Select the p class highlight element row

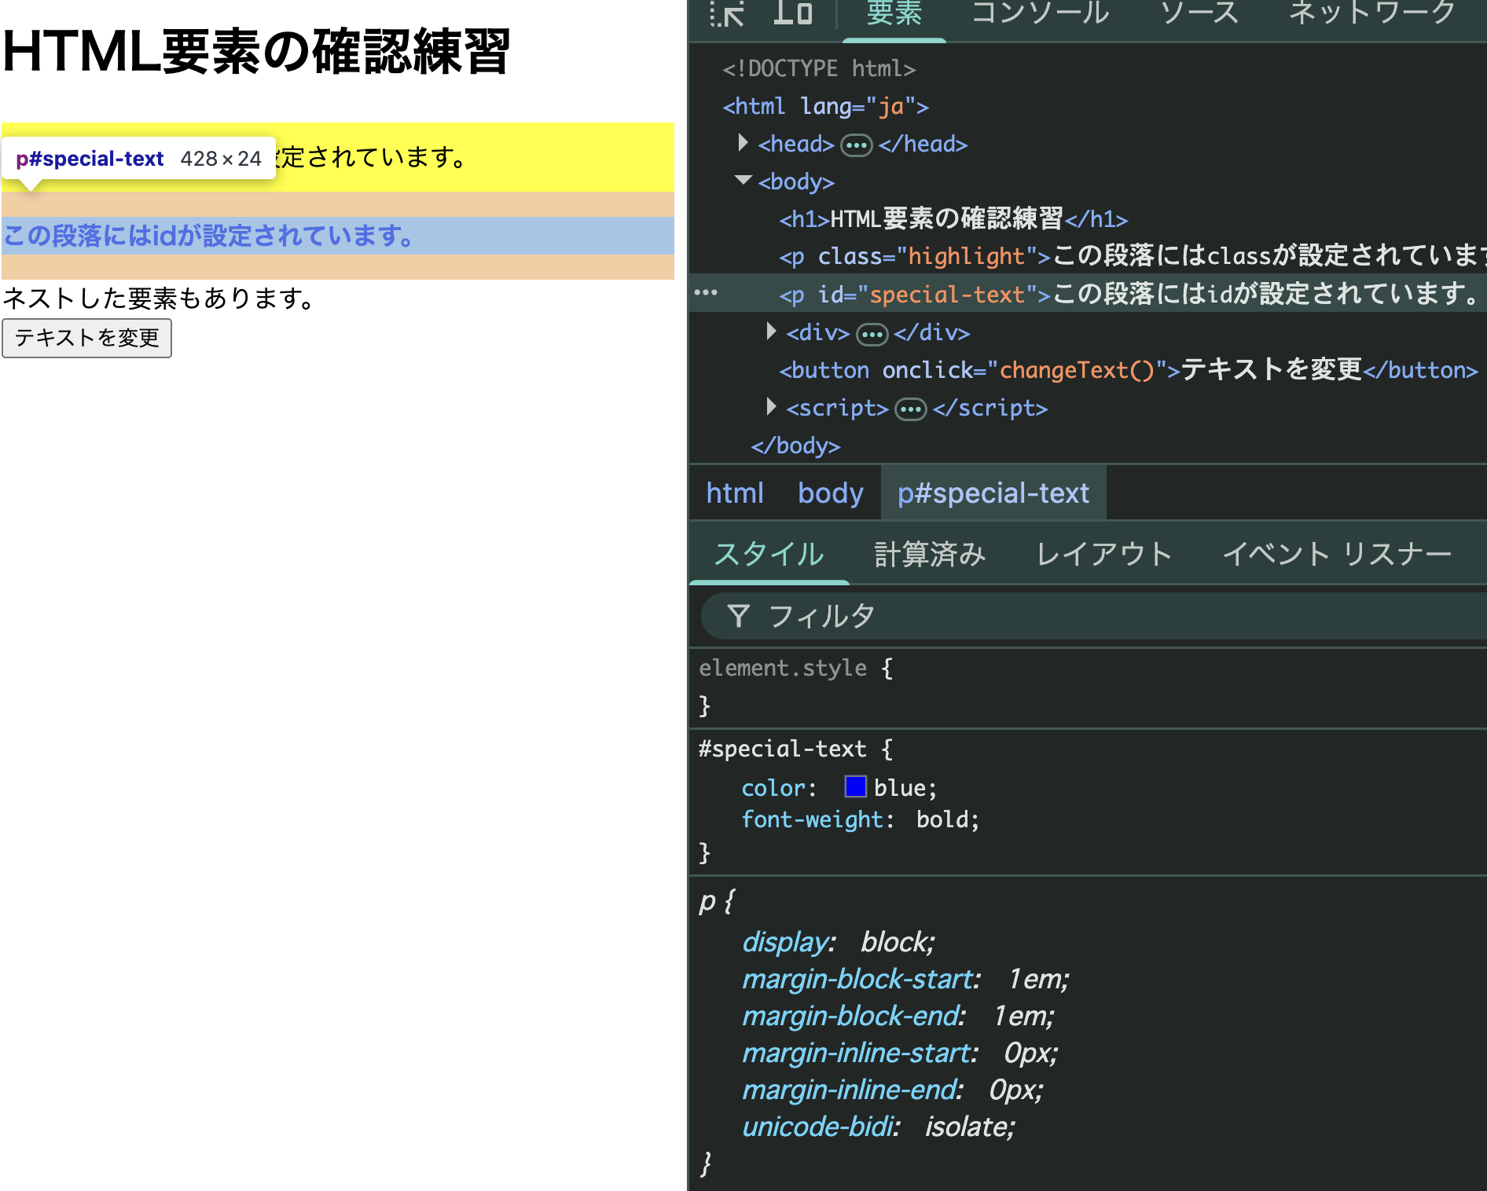tap(1100, 256)
